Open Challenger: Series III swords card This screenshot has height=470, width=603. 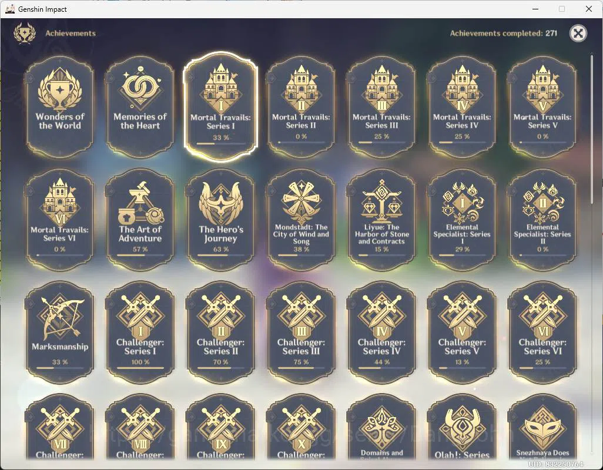pyautogui.click(x=301, y=332)
